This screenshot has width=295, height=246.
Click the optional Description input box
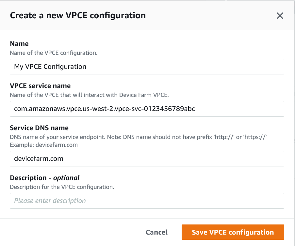point(147,201)
